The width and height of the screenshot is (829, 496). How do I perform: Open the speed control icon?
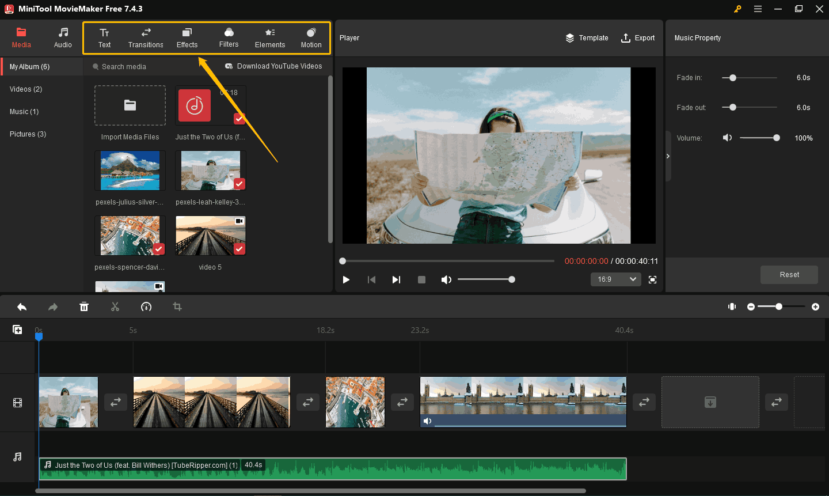coord(146,307)
